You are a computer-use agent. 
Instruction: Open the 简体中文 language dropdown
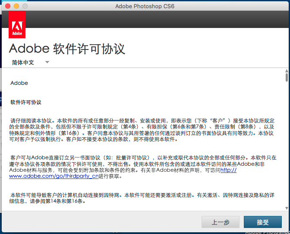(30, 62)
